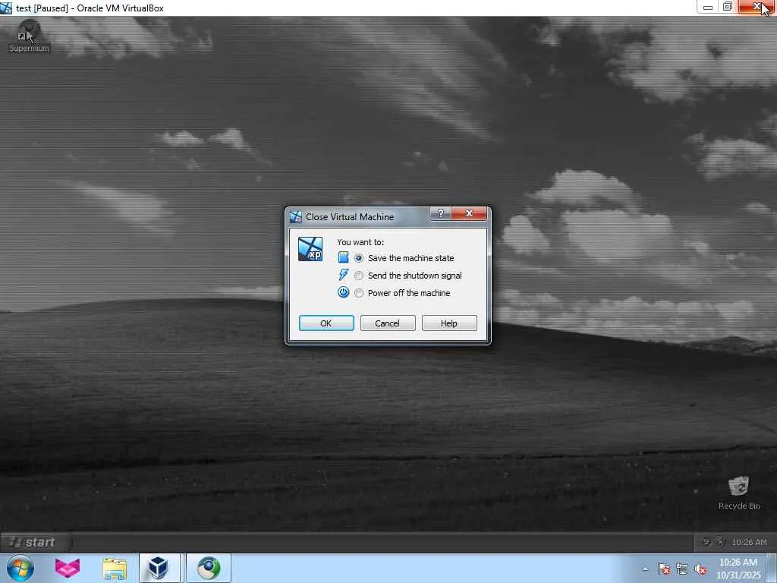
Task: Click the save state disk icon
Action: click(344, 257)
